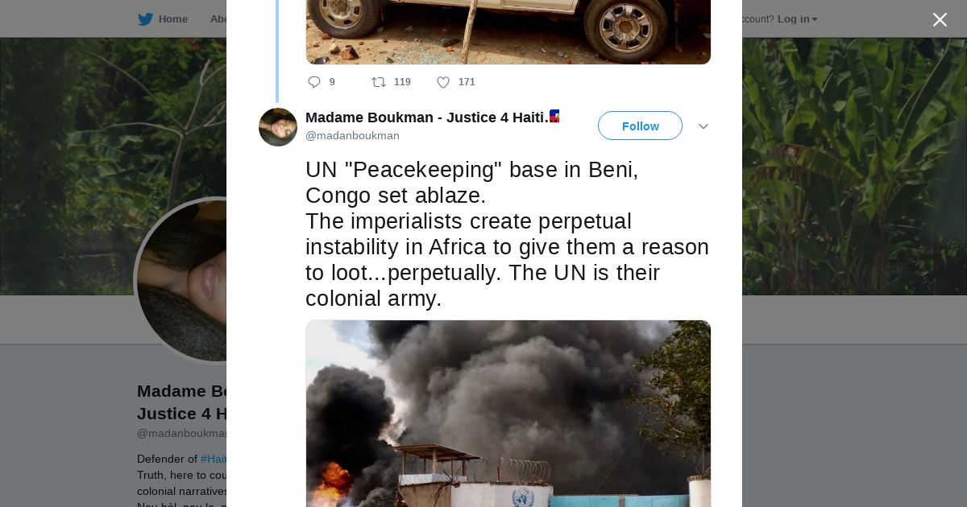Expand the chevron menu beside Follow
This screenshot has width=967, height=507.
point(703,126)
